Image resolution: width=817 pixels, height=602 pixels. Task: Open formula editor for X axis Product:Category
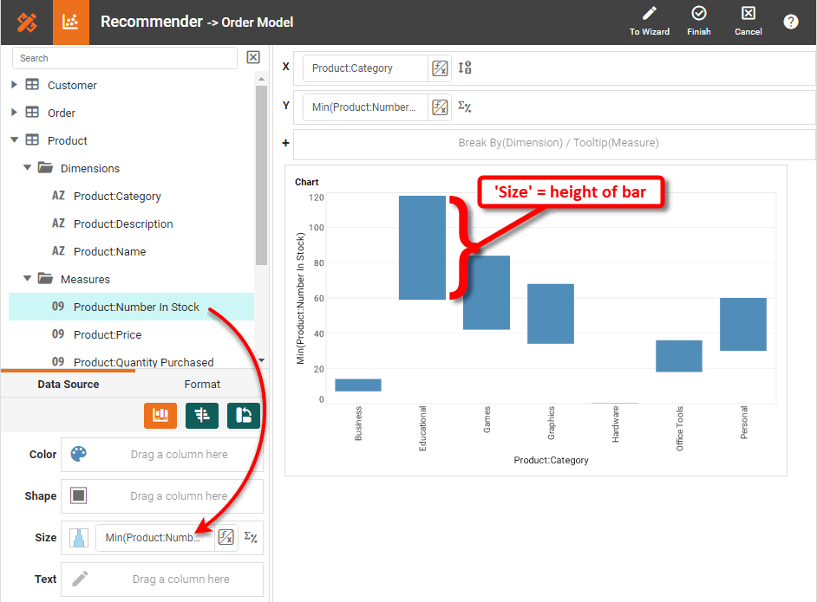click(440, 68)
